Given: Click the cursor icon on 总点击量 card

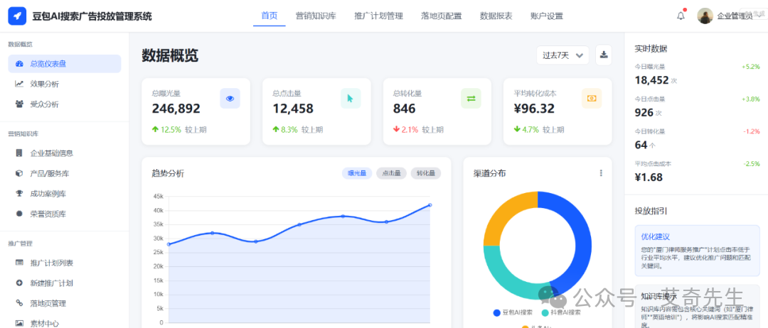Looking at the screenshot, I should coord(350,99).
